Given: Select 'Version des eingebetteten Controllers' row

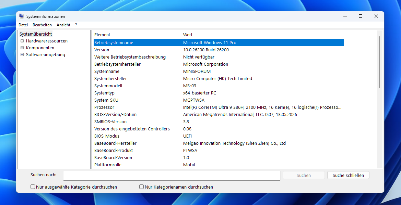Looking at the screenshot, I should [219, 129].
